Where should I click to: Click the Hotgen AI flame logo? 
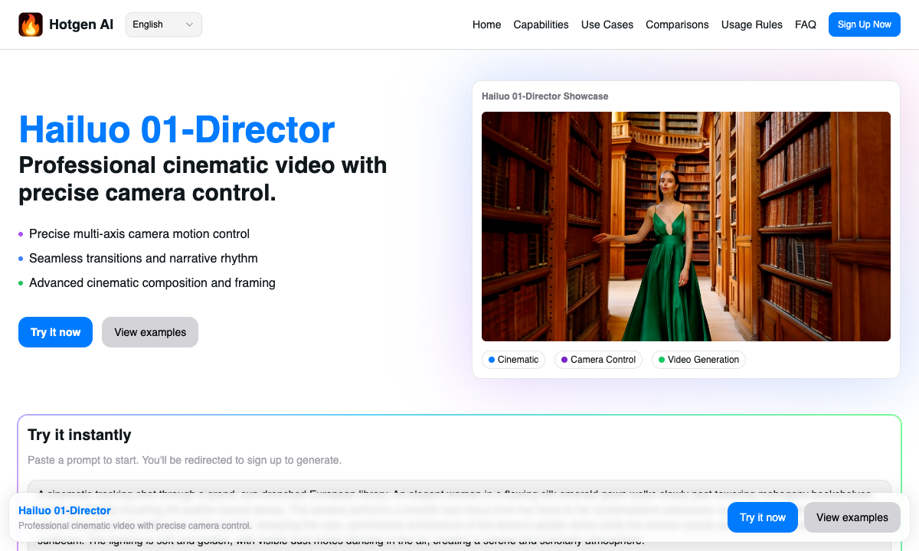pos(31,24)
